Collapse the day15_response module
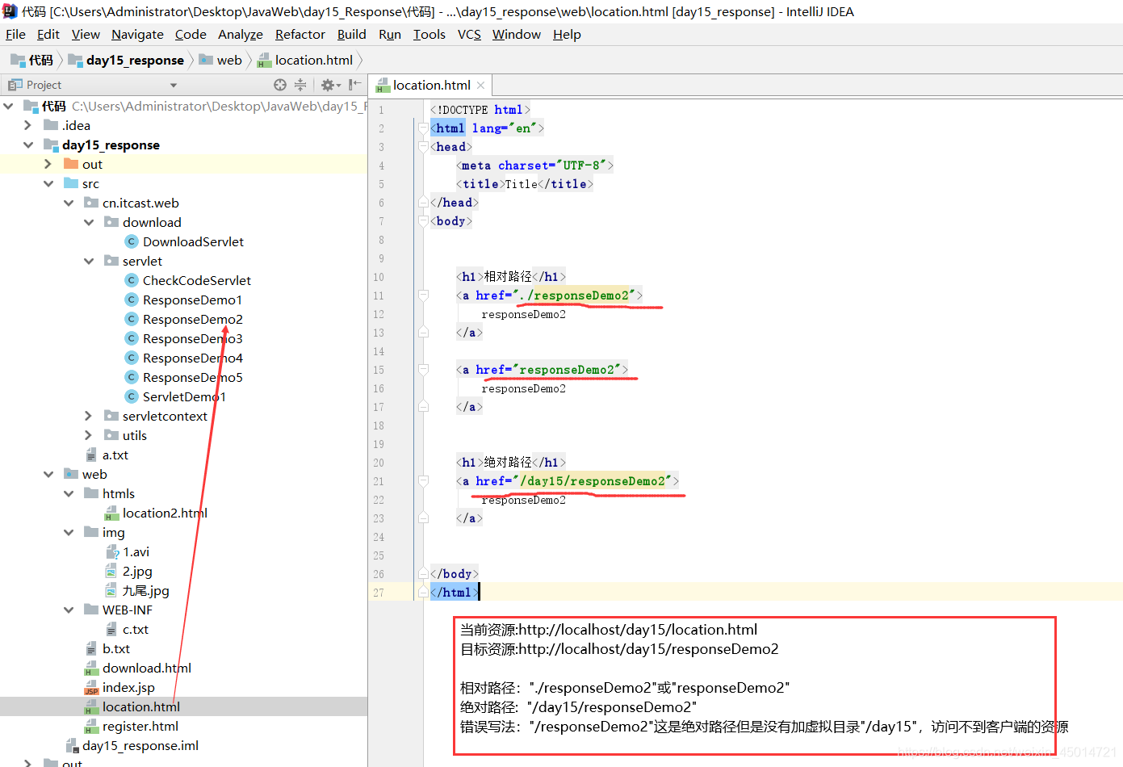Image resolution: width=1123 pixels, height=767 pixels. point(28,145)
